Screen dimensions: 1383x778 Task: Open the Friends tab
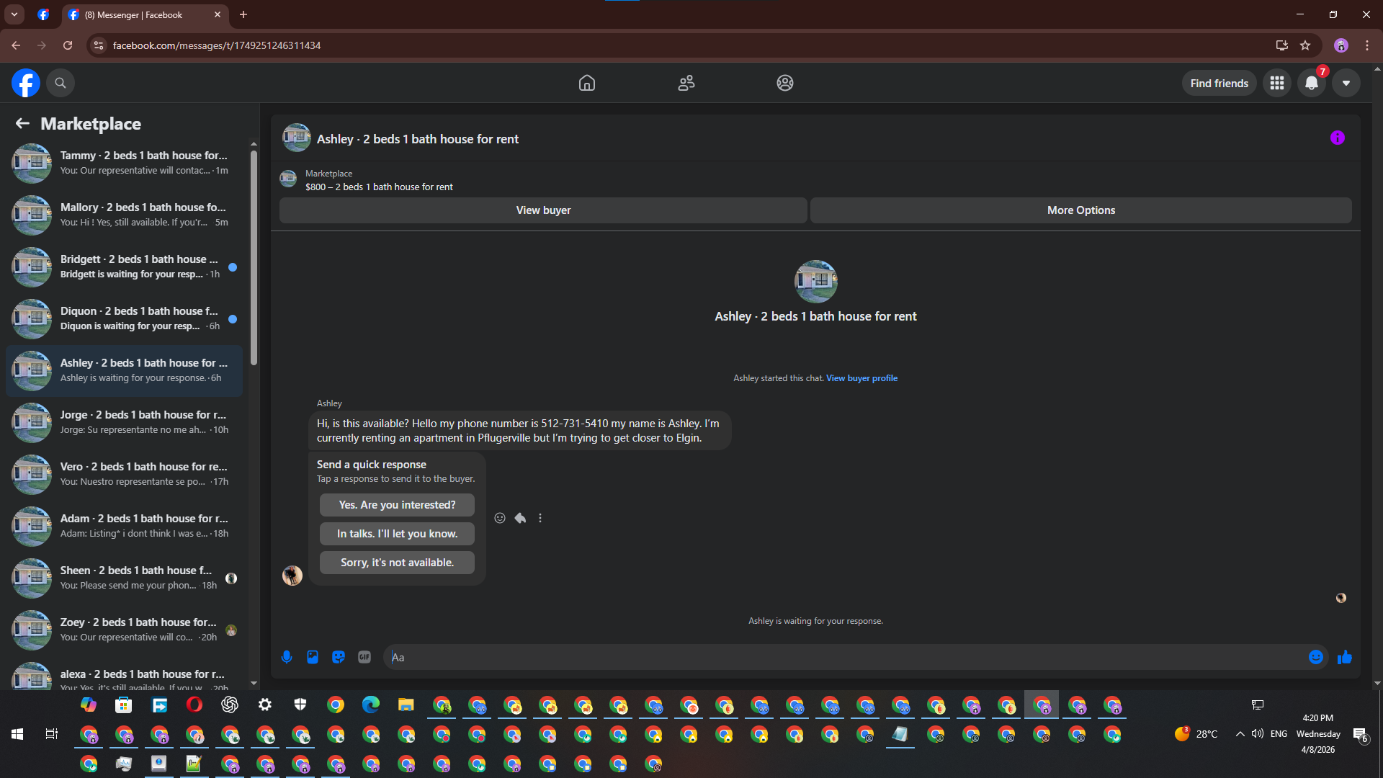(x=686, y=84)
